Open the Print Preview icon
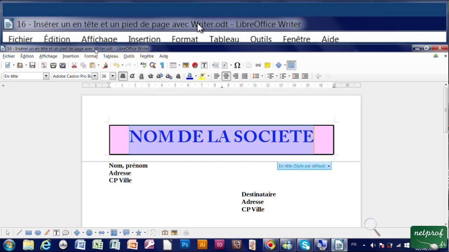The width and height of the screenshot is (449, 252). [63, 65]
